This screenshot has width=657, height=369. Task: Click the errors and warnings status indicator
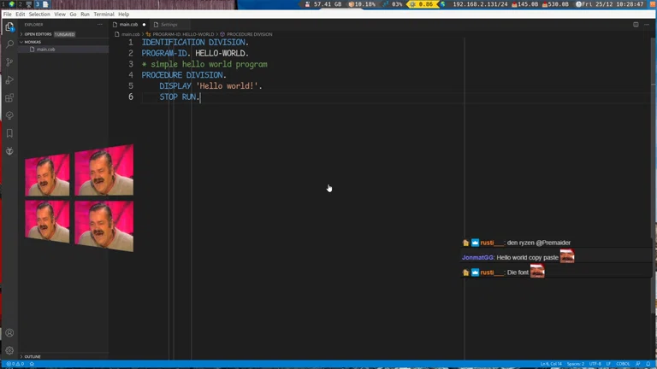[14, 364]
